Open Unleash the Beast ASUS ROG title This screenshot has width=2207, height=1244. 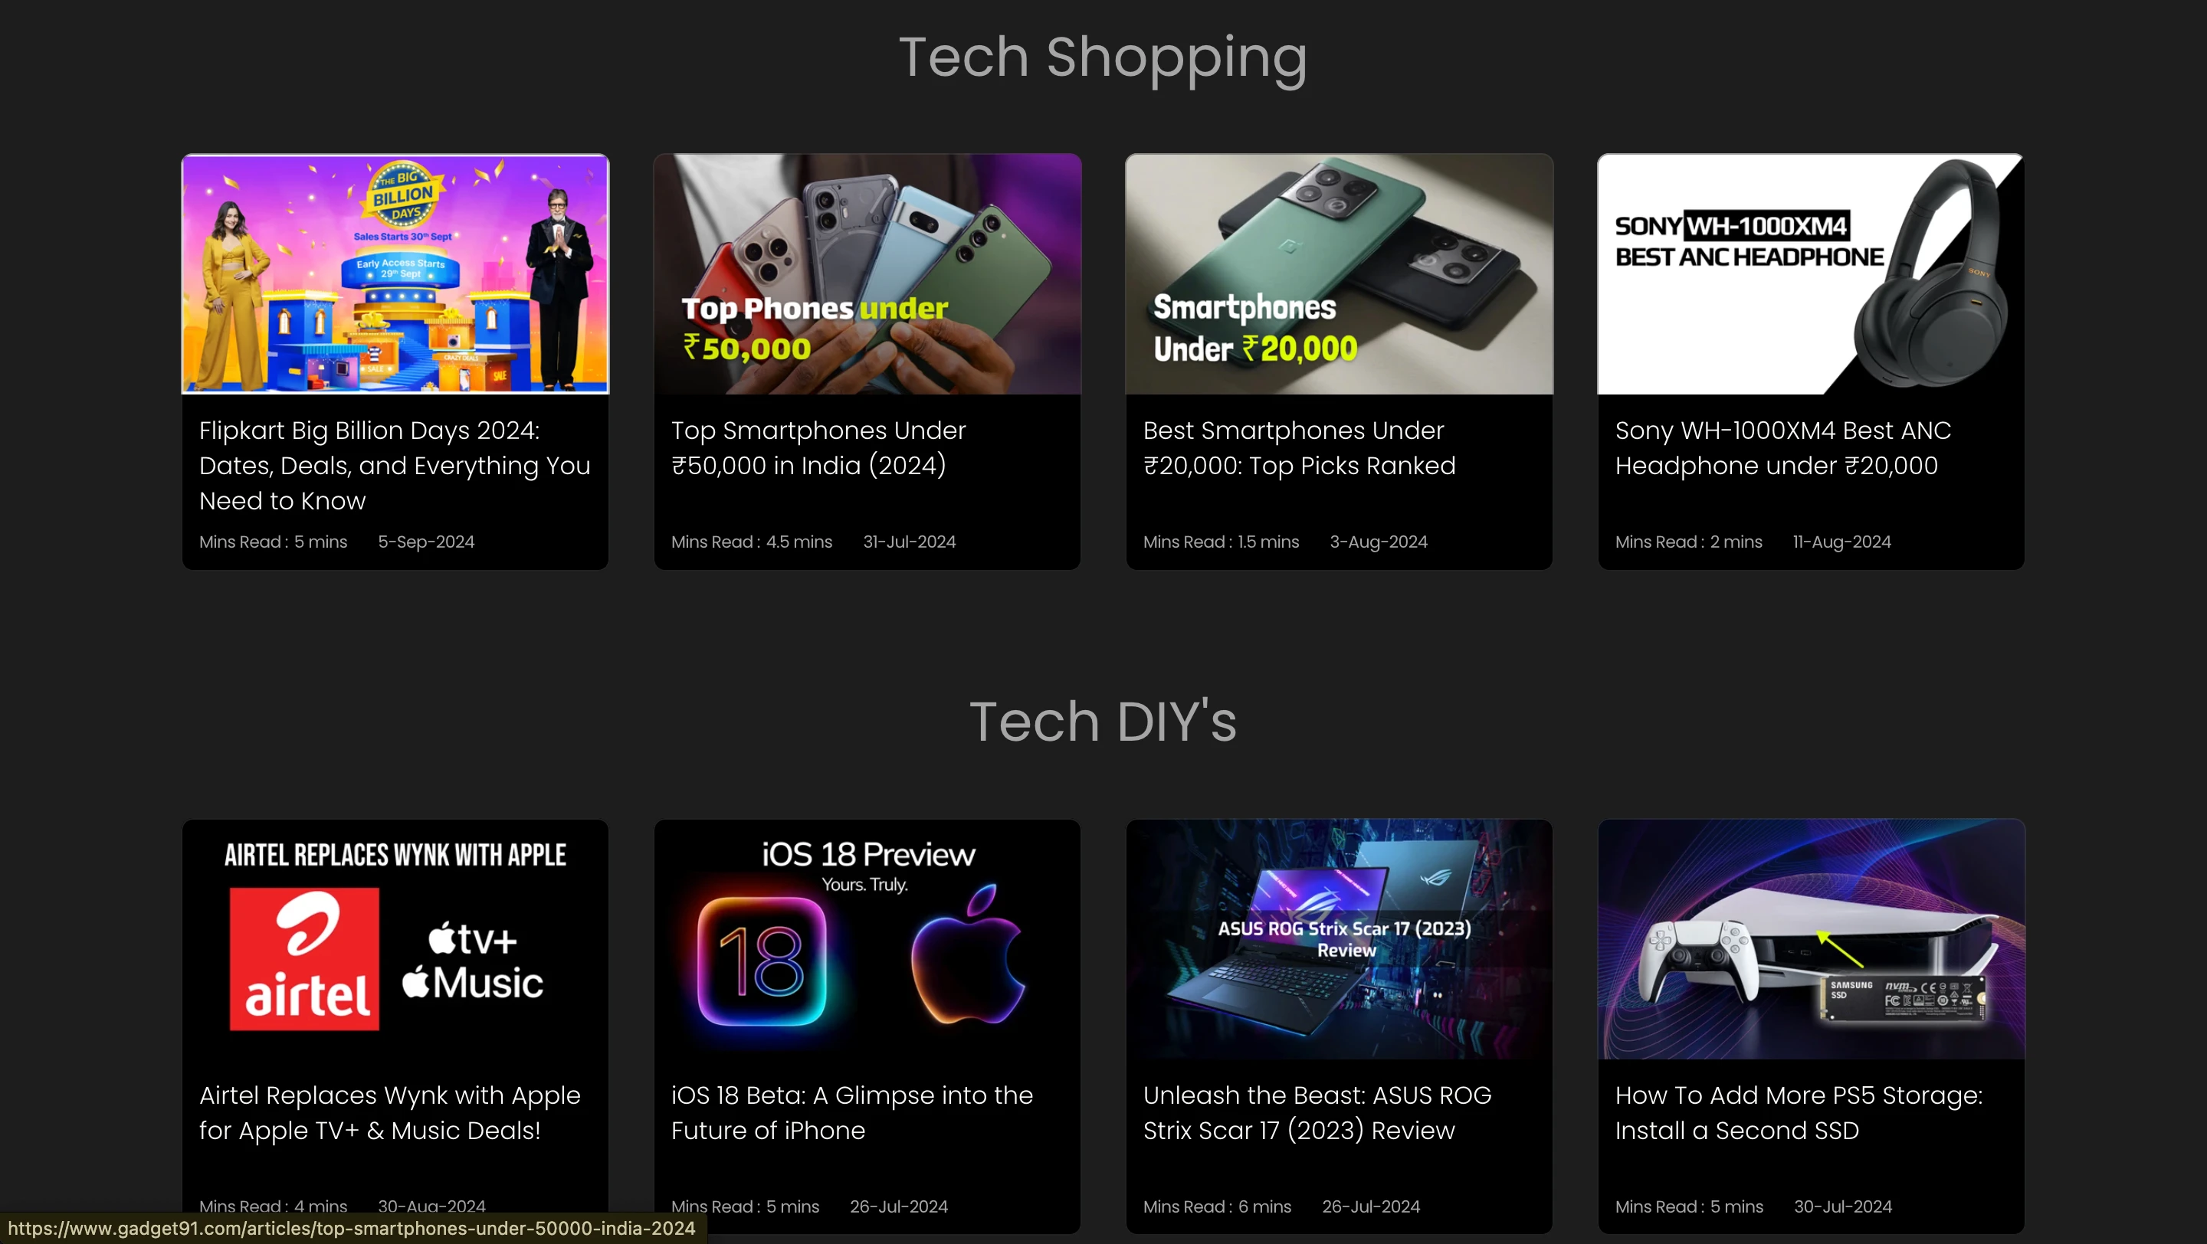1317,1113
